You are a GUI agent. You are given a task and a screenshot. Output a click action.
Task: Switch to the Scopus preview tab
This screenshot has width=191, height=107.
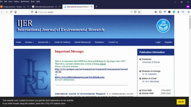[x=15, y=7]
